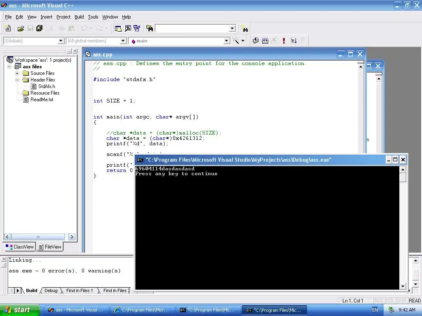Open the Help menu
This screenshot has width=422, height=316.
pos(126,17)
